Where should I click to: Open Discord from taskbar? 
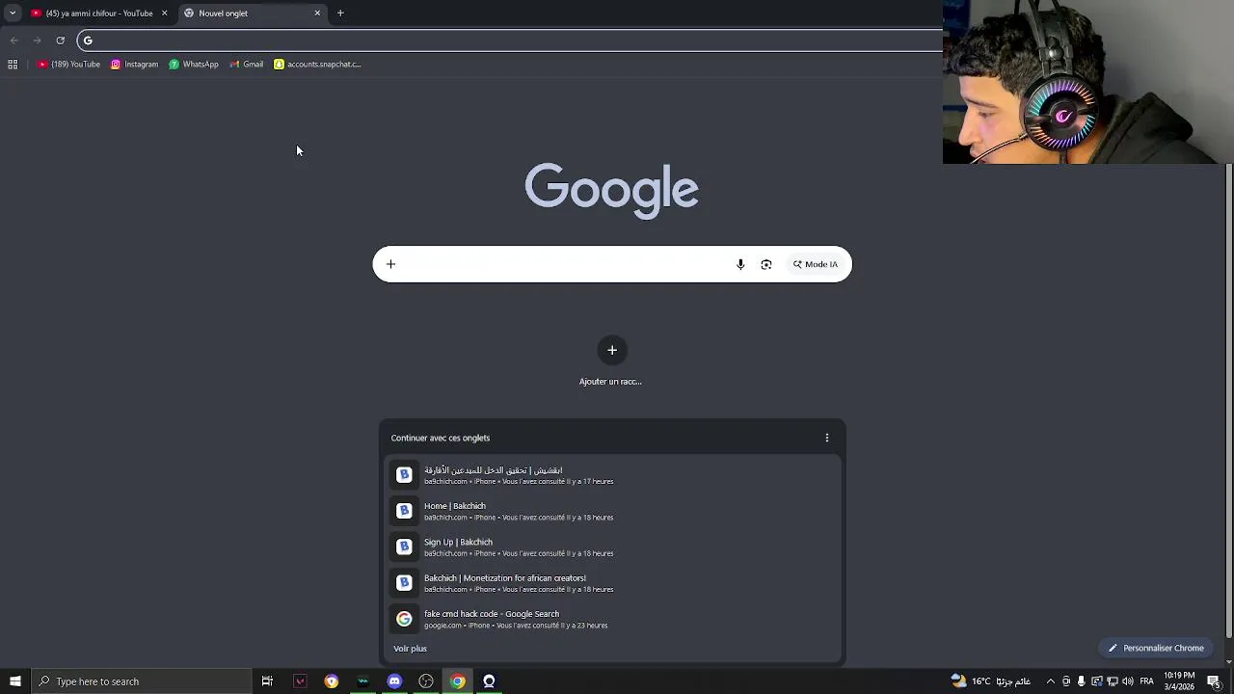pos(394,681)
